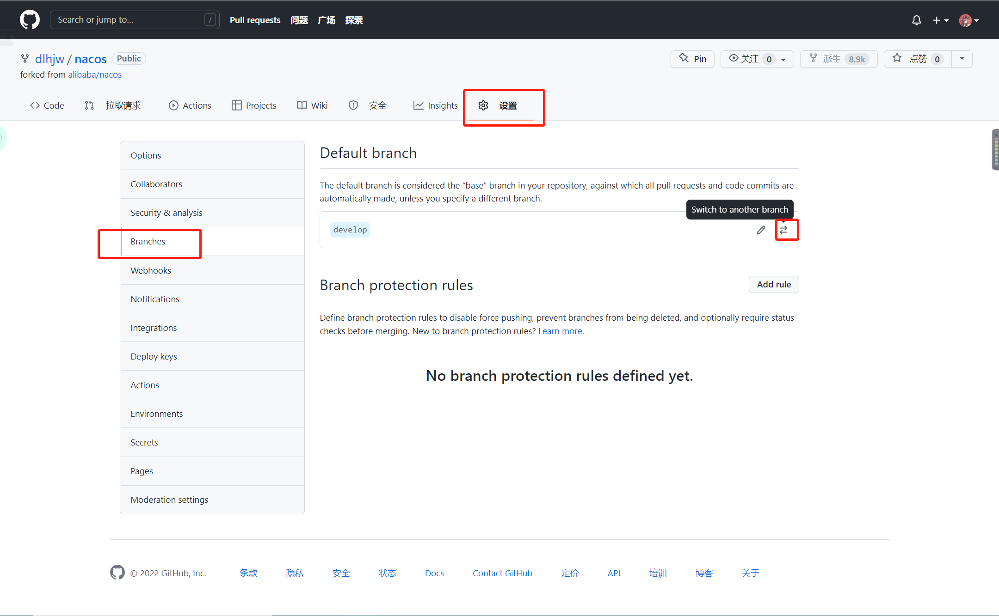Click switch to another branch icon
Screen dimensions: 999x616
click(x=783, y=230)
